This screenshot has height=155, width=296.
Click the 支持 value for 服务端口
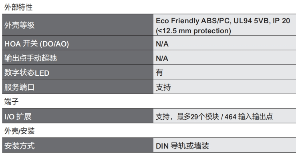coord(163,87)
